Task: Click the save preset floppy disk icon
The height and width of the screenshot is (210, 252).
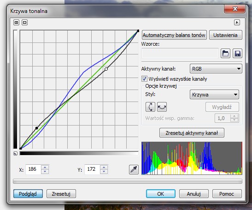Action: (x=238, y=53)
